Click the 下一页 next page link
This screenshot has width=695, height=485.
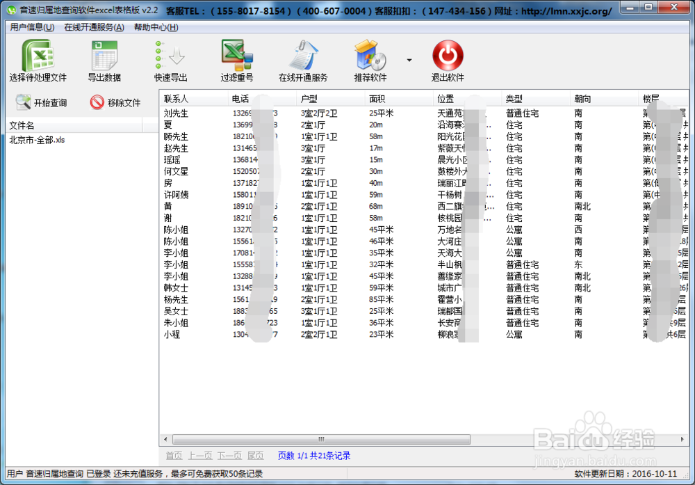click(229, 456)
